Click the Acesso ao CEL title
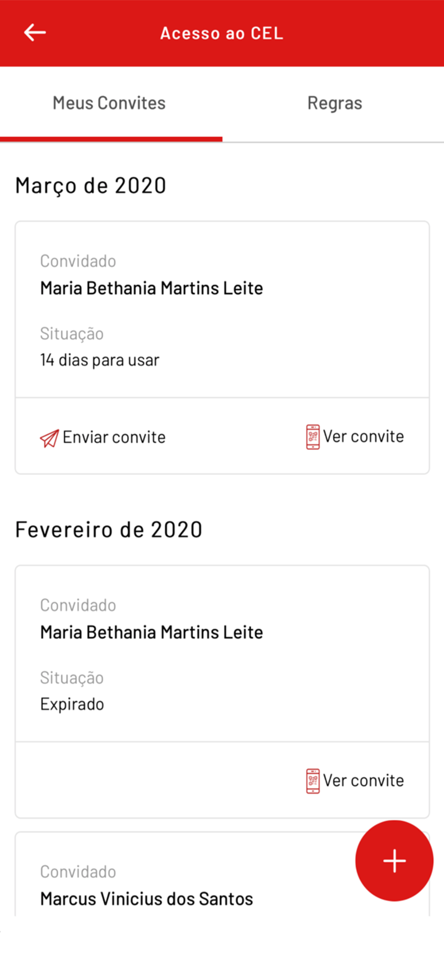The width and height of the screenshot is (444, 962). [222, 33]
